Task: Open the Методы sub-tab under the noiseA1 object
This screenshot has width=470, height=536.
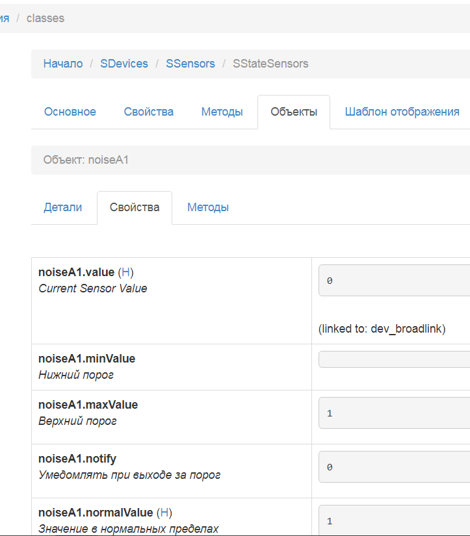Action: pyautogui.click(x=208, y=207)
